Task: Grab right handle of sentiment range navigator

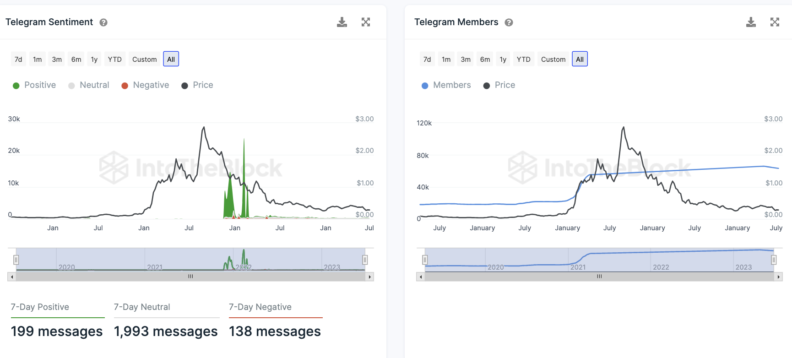Action: coord(365,260)
